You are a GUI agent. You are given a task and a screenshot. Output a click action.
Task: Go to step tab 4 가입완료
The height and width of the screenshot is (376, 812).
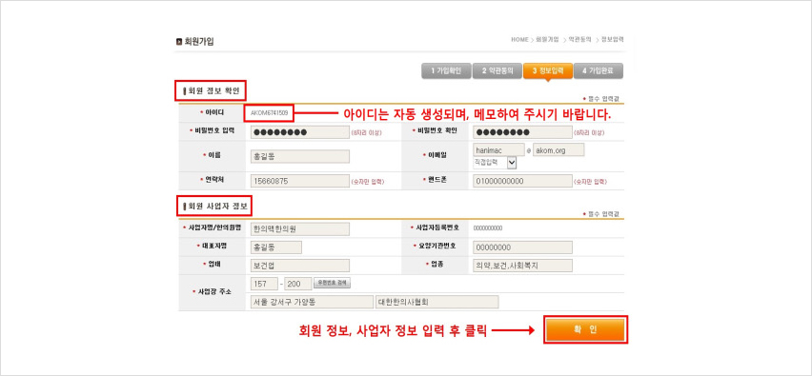[599, 70]
